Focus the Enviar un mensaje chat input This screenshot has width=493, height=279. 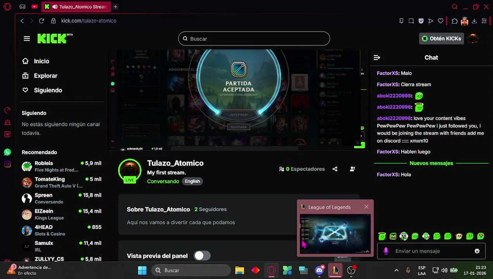point(431,251)
